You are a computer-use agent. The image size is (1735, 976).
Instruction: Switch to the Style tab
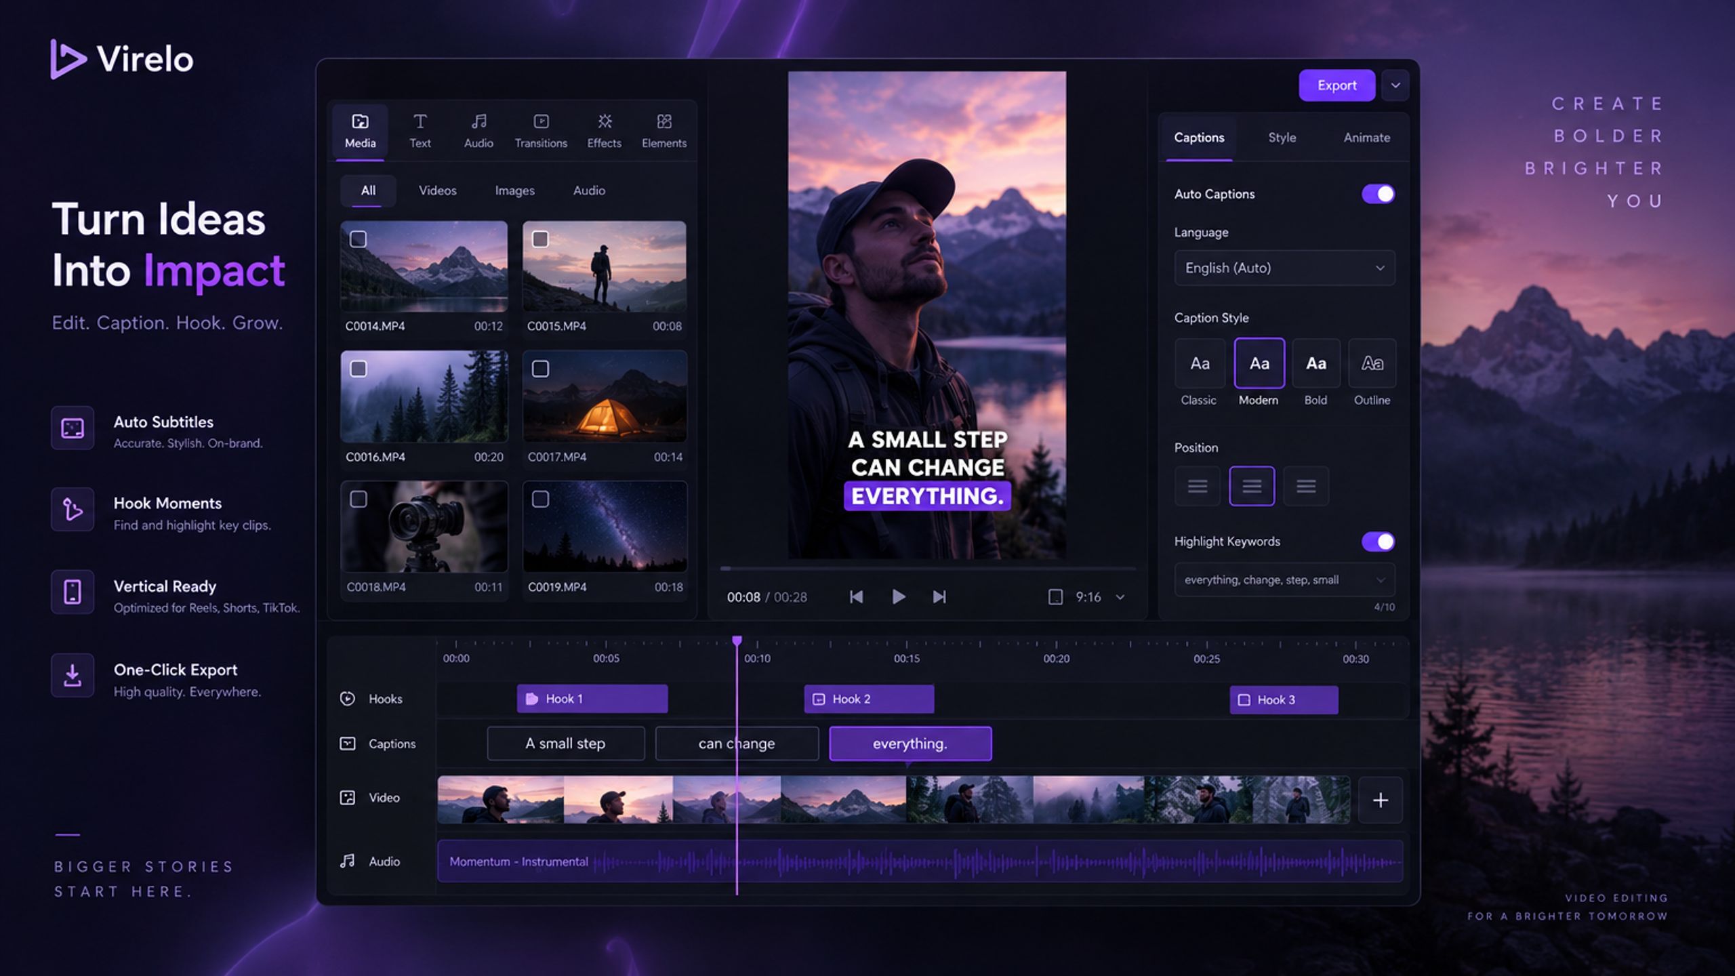[1282, 138]
